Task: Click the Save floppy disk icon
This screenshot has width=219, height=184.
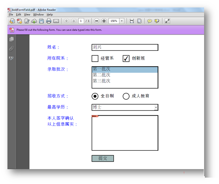Action: 42,21
